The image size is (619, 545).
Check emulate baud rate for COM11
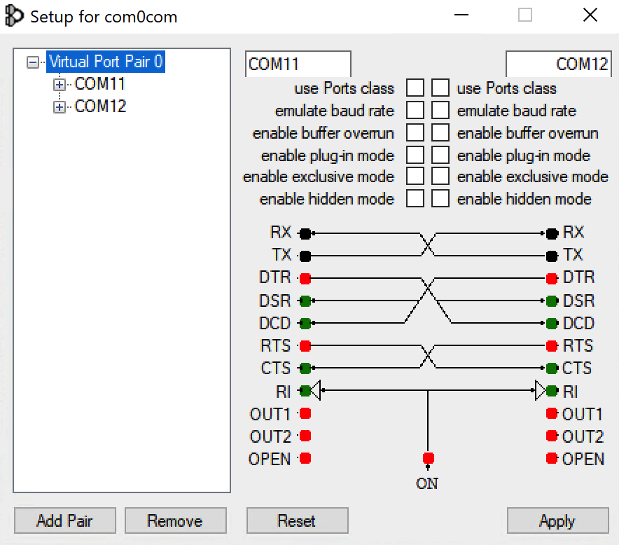(x=415, y=110)
